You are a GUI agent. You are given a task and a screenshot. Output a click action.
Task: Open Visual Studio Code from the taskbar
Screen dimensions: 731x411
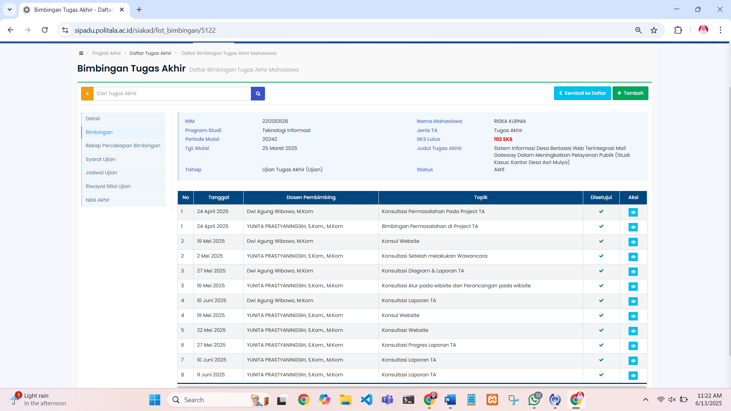366,400
